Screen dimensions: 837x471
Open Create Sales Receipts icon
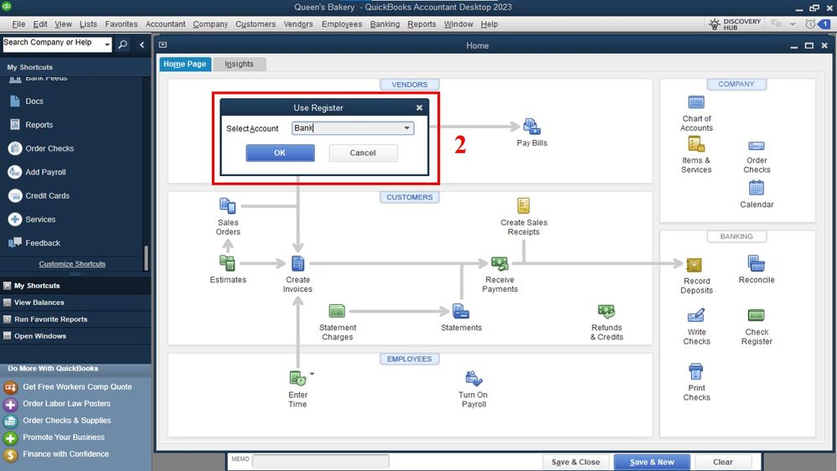point(524,206)
